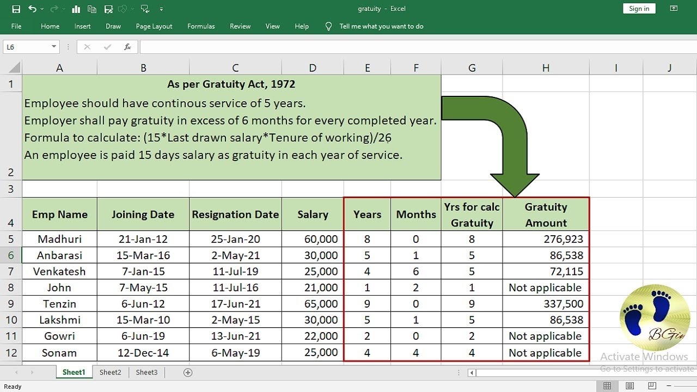Open the Page Layout tab

click(154, 26)
